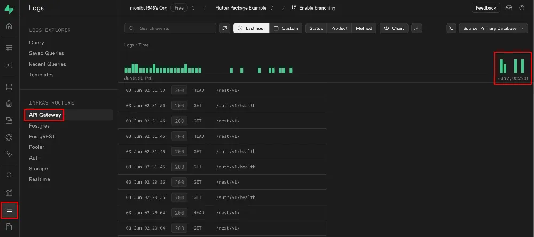
Task: Open the 02:31:45 GET /rest/v1/ log row
Action: [x=222, y=121]
